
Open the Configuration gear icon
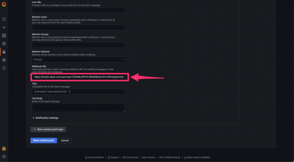pyautogui.click(x=4, y=60)
